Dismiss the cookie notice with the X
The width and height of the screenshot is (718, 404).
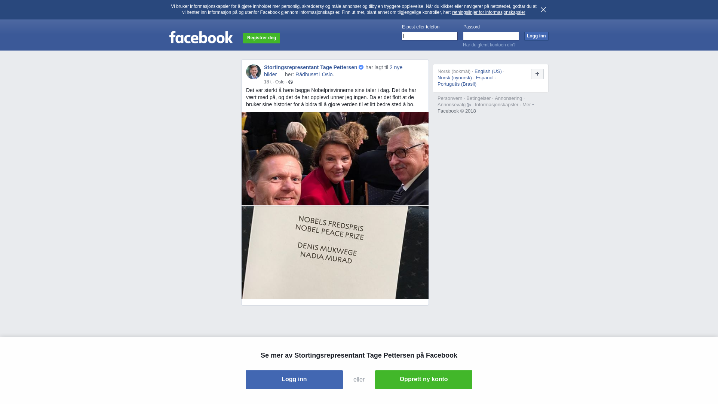543,10
